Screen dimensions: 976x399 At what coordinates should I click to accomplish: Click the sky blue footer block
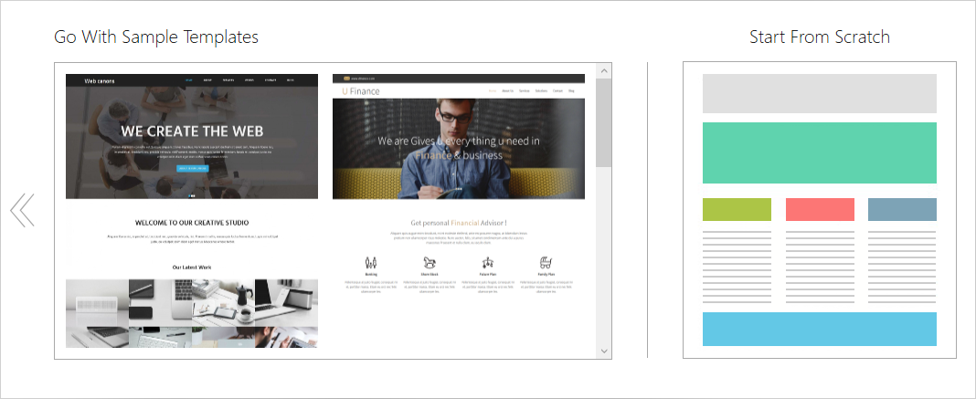click(819, 329)
